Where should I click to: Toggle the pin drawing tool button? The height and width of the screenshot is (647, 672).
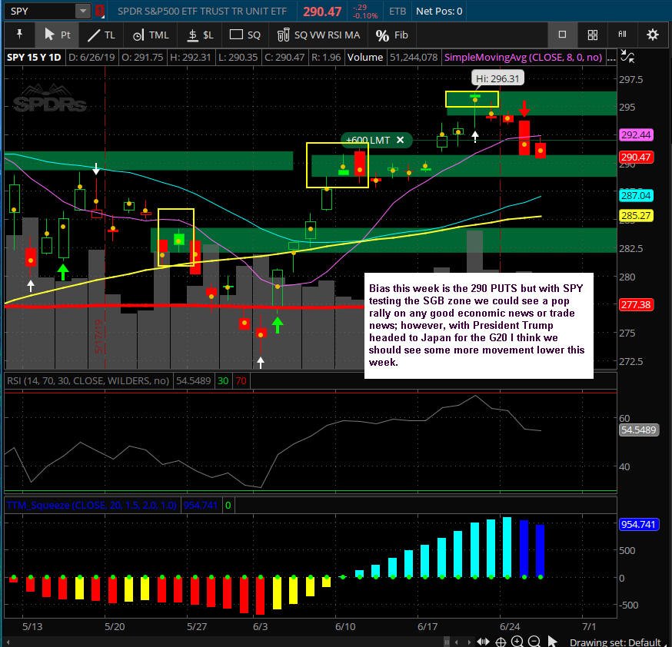[x=19, y=35]
